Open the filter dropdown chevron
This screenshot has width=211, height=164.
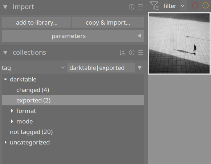coord(182,6)
